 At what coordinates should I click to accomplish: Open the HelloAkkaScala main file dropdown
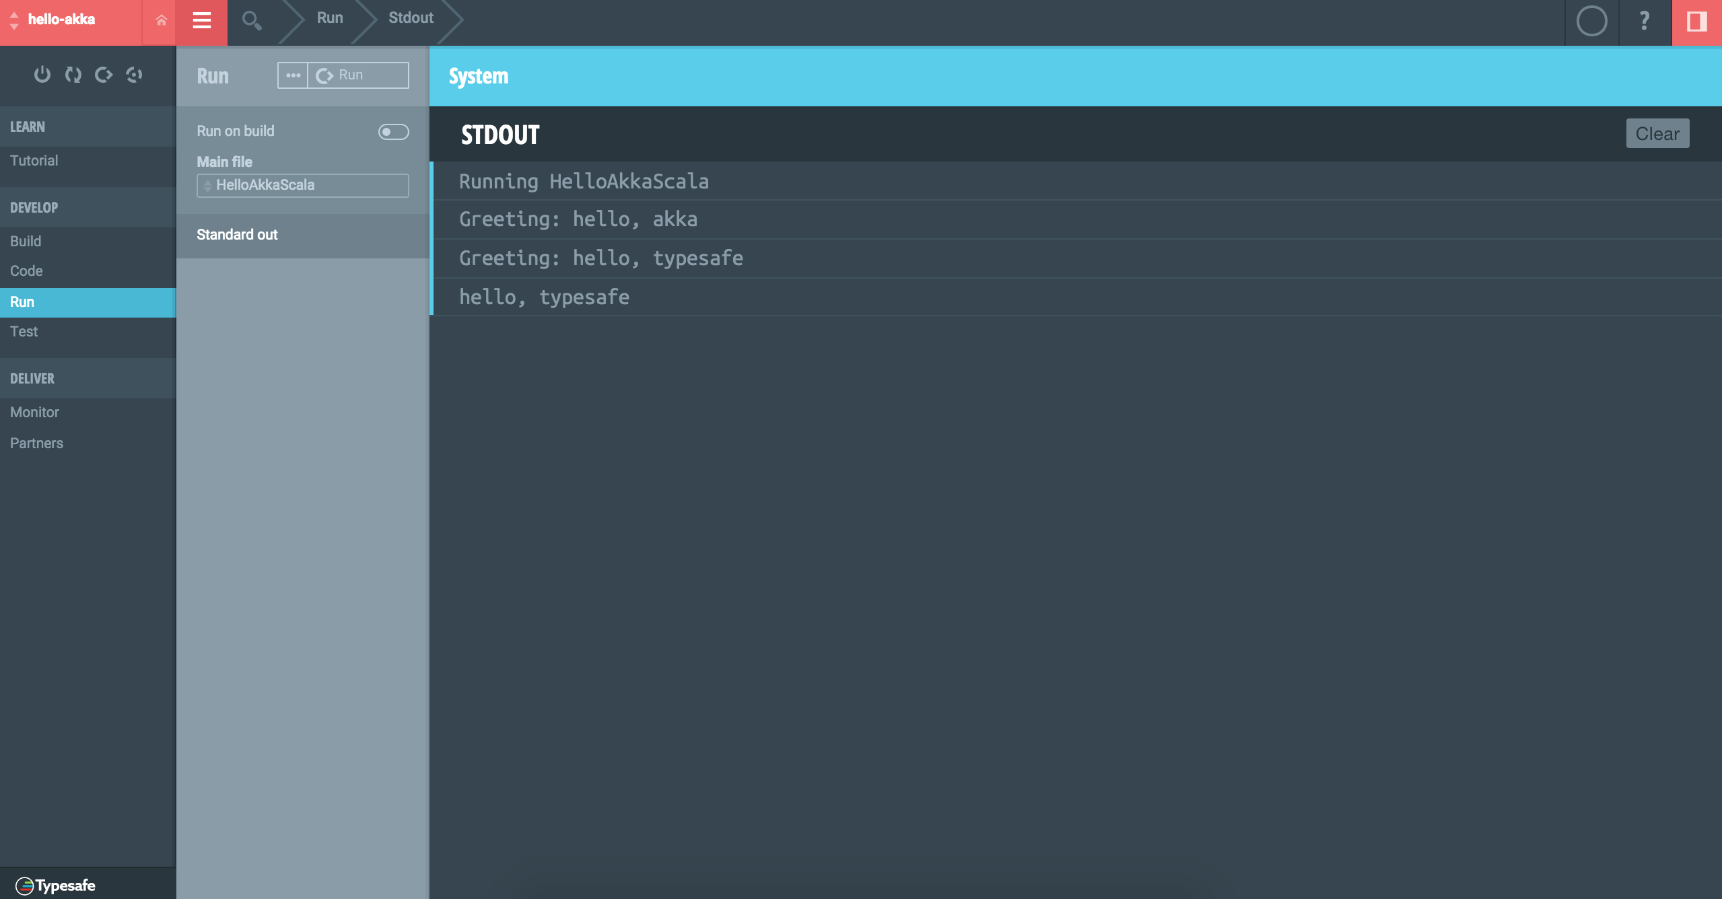click(x=302, y=185)
